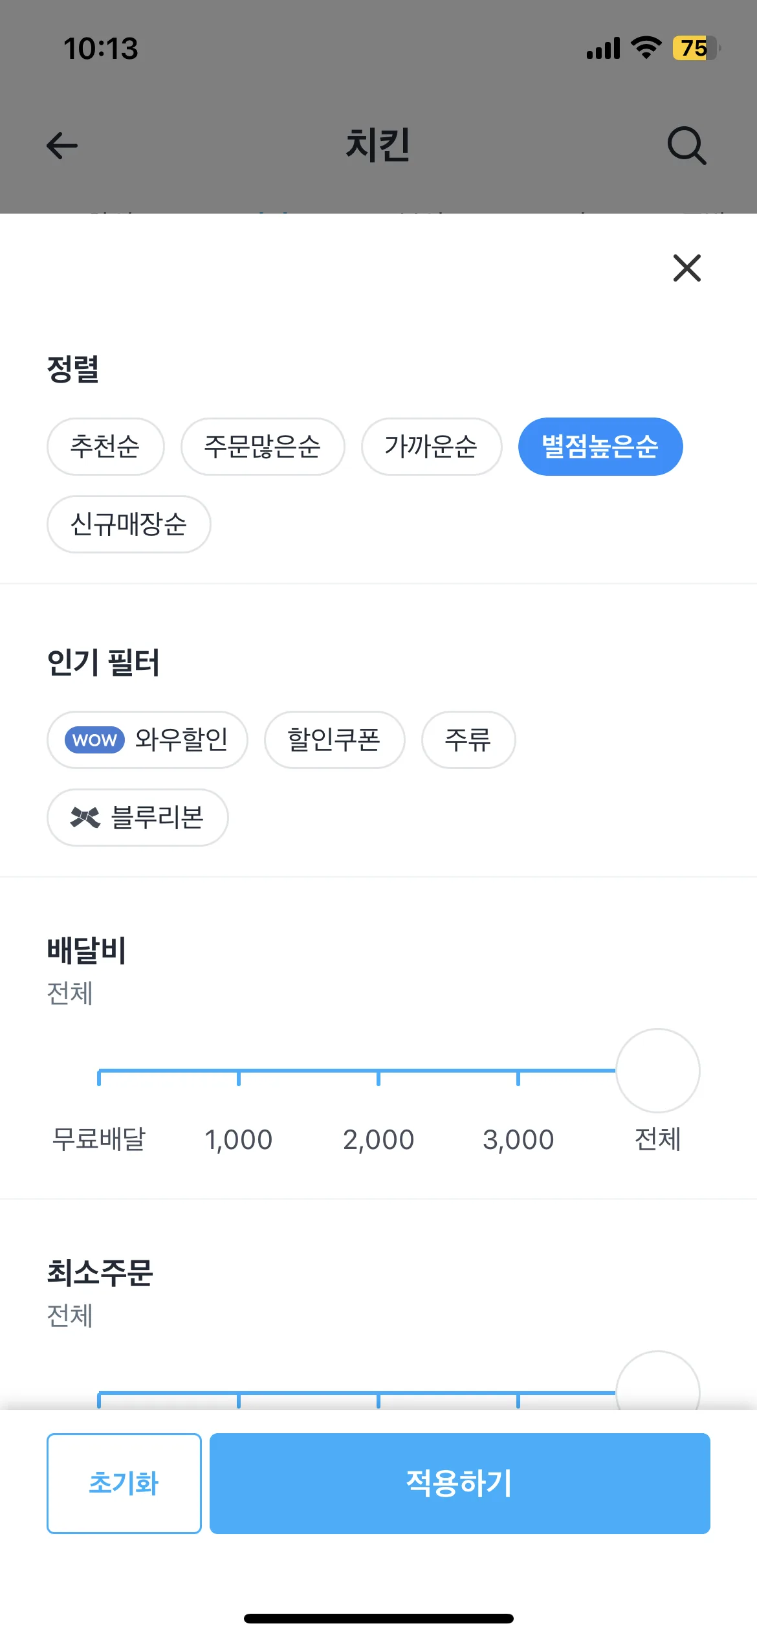Select 신규매장순 sort option
757x1639 pixels.
tap(129, 524)
